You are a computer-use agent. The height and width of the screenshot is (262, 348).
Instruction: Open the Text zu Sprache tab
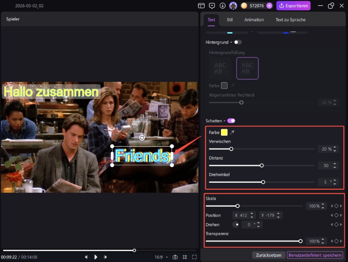[290, 20]
